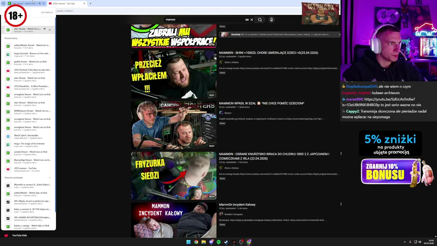437x246 pixels.
Task: Reopen Mamm0n w serwisie X closed tab
Action: [29, 186]
